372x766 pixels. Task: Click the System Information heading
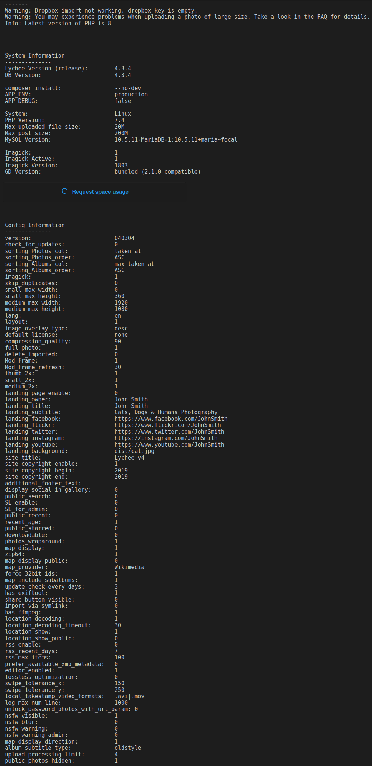point(35,55)
